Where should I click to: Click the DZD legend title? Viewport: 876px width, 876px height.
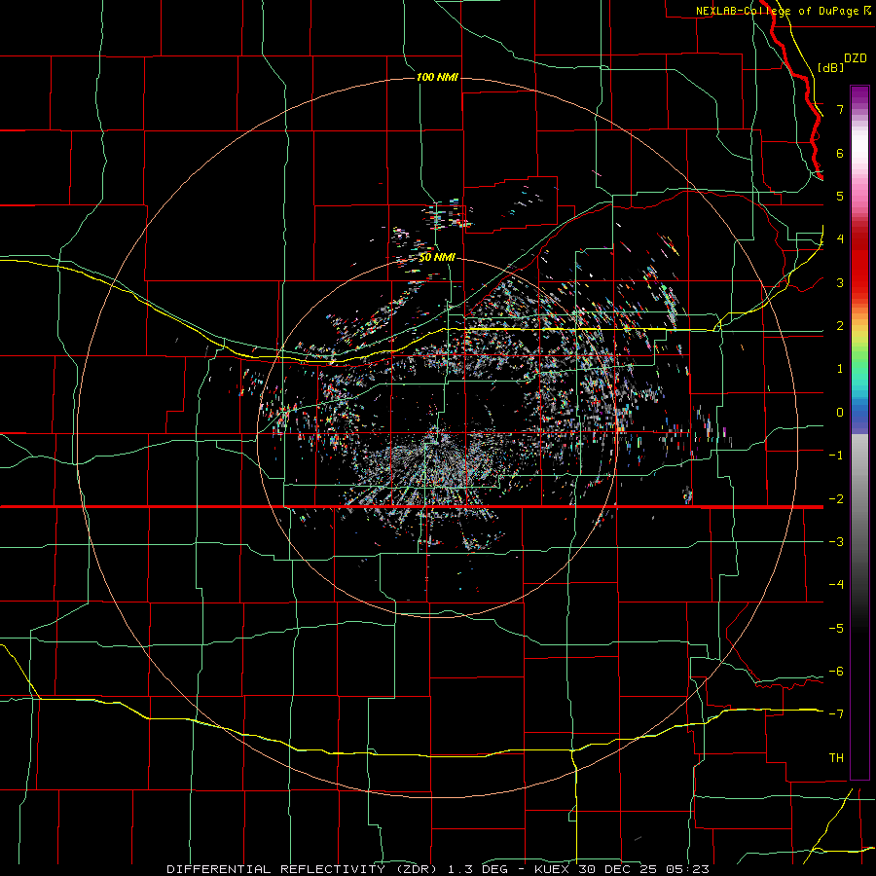coord(856,58)
